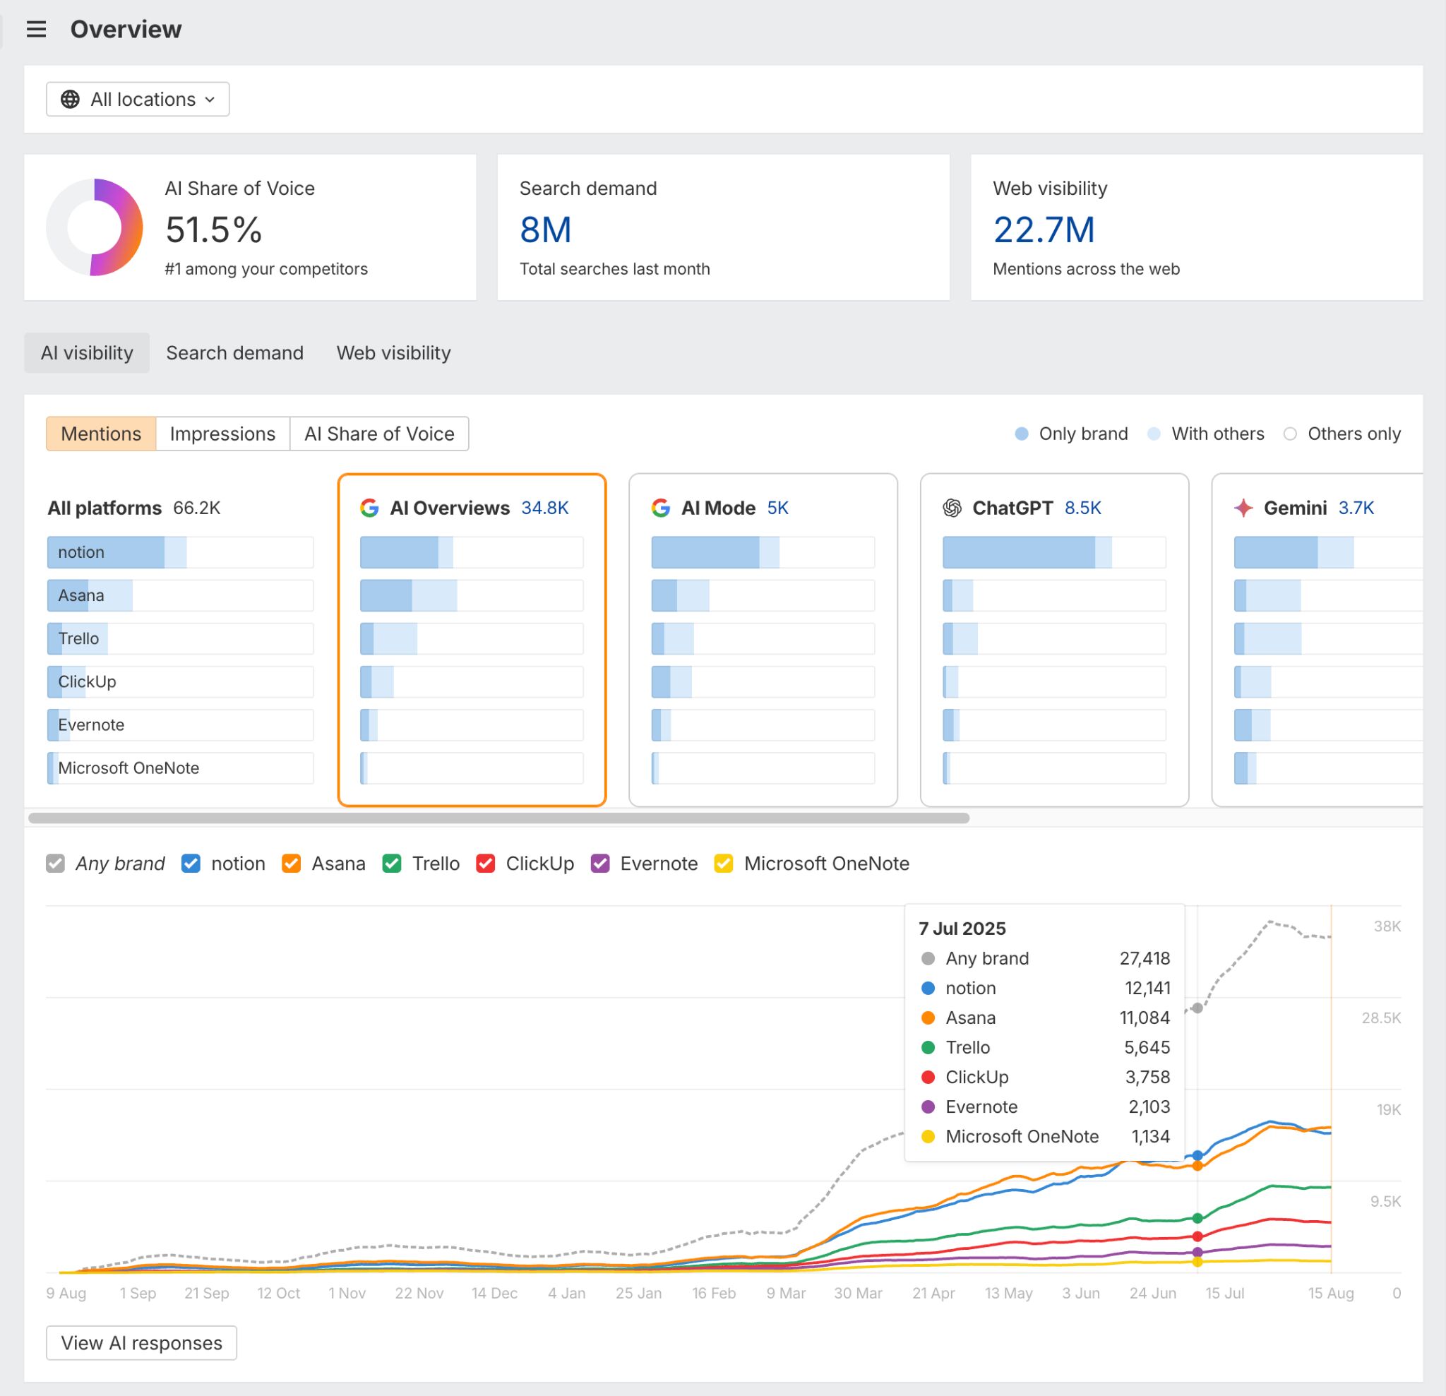Screen dimensions: 1446x1396
Task: Select the ChatGPT platform logo
Action: click(x=952, y=508)
